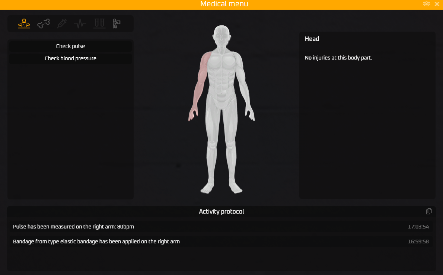This screenshot has height=275, width=443.
Task: Select the leg below the white arm
Action: pyautogui.click(x=232, y=149)
